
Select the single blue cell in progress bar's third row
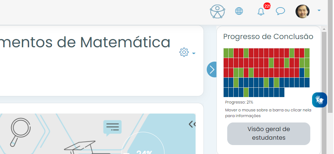click(302, 73)
